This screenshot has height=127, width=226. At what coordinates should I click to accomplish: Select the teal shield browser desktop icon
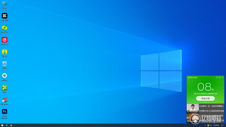[x=5, y=77]
